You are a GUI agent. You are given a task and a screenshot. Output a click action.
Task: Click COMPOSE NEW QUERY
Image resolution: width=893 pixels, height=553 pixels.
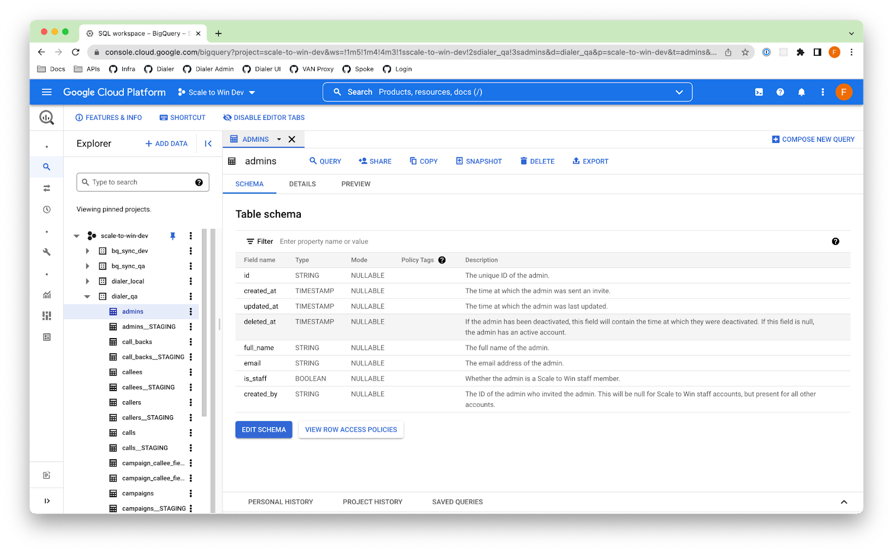point(813,140)
